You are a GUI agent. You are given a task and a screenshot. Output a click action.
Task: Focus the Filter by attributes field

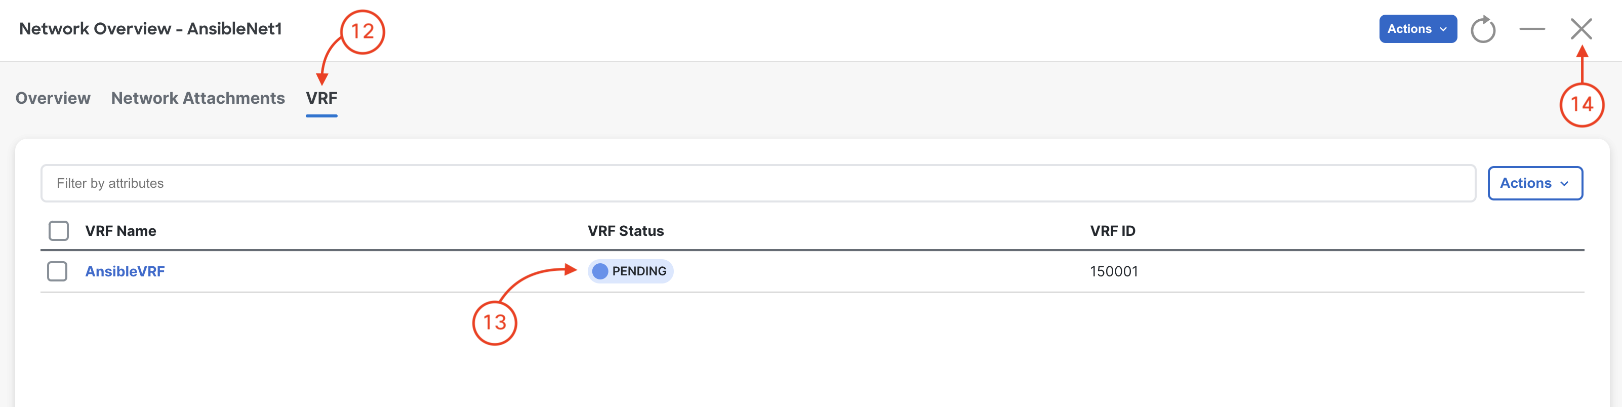[x=757, y=183]
